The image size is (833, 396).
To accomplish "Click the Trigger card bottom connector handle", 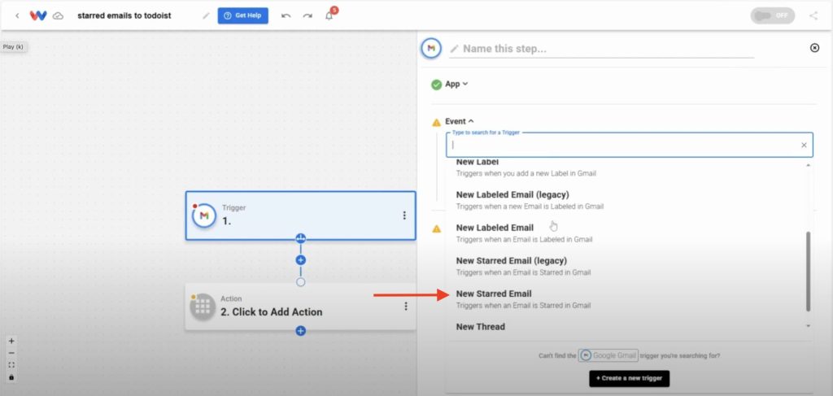I will click(x=301, y=237).
